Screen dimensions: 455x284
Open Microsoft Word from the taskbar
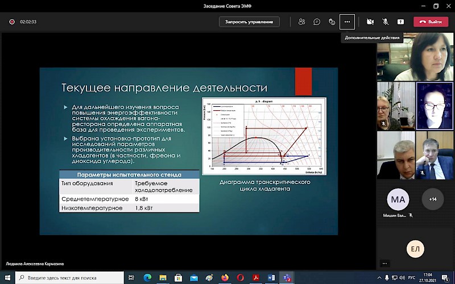tap(271, 278)
